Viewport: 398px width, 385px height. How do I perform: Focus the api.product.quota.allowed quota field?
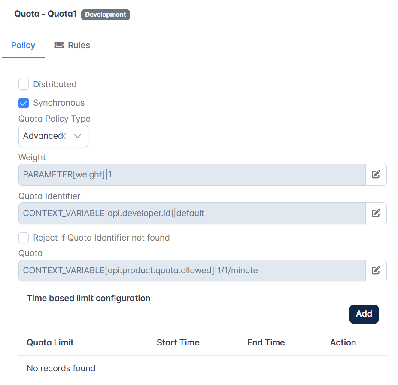pyautogui.click(x=192, y=270)
